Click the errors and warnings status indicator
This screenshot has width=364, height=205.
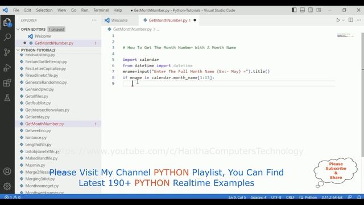pyautogui.click(x=13, y=197)
